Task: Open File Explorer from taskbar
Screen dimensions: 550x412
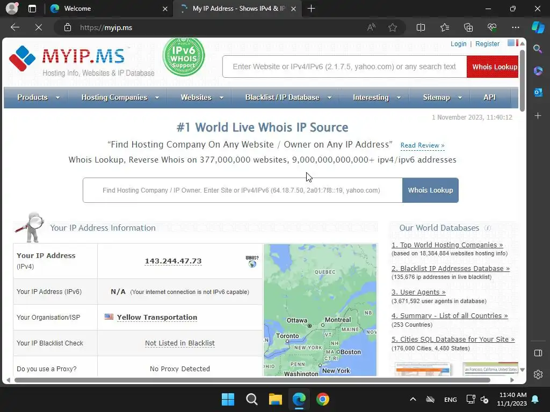Action: [x=276, y=399]
